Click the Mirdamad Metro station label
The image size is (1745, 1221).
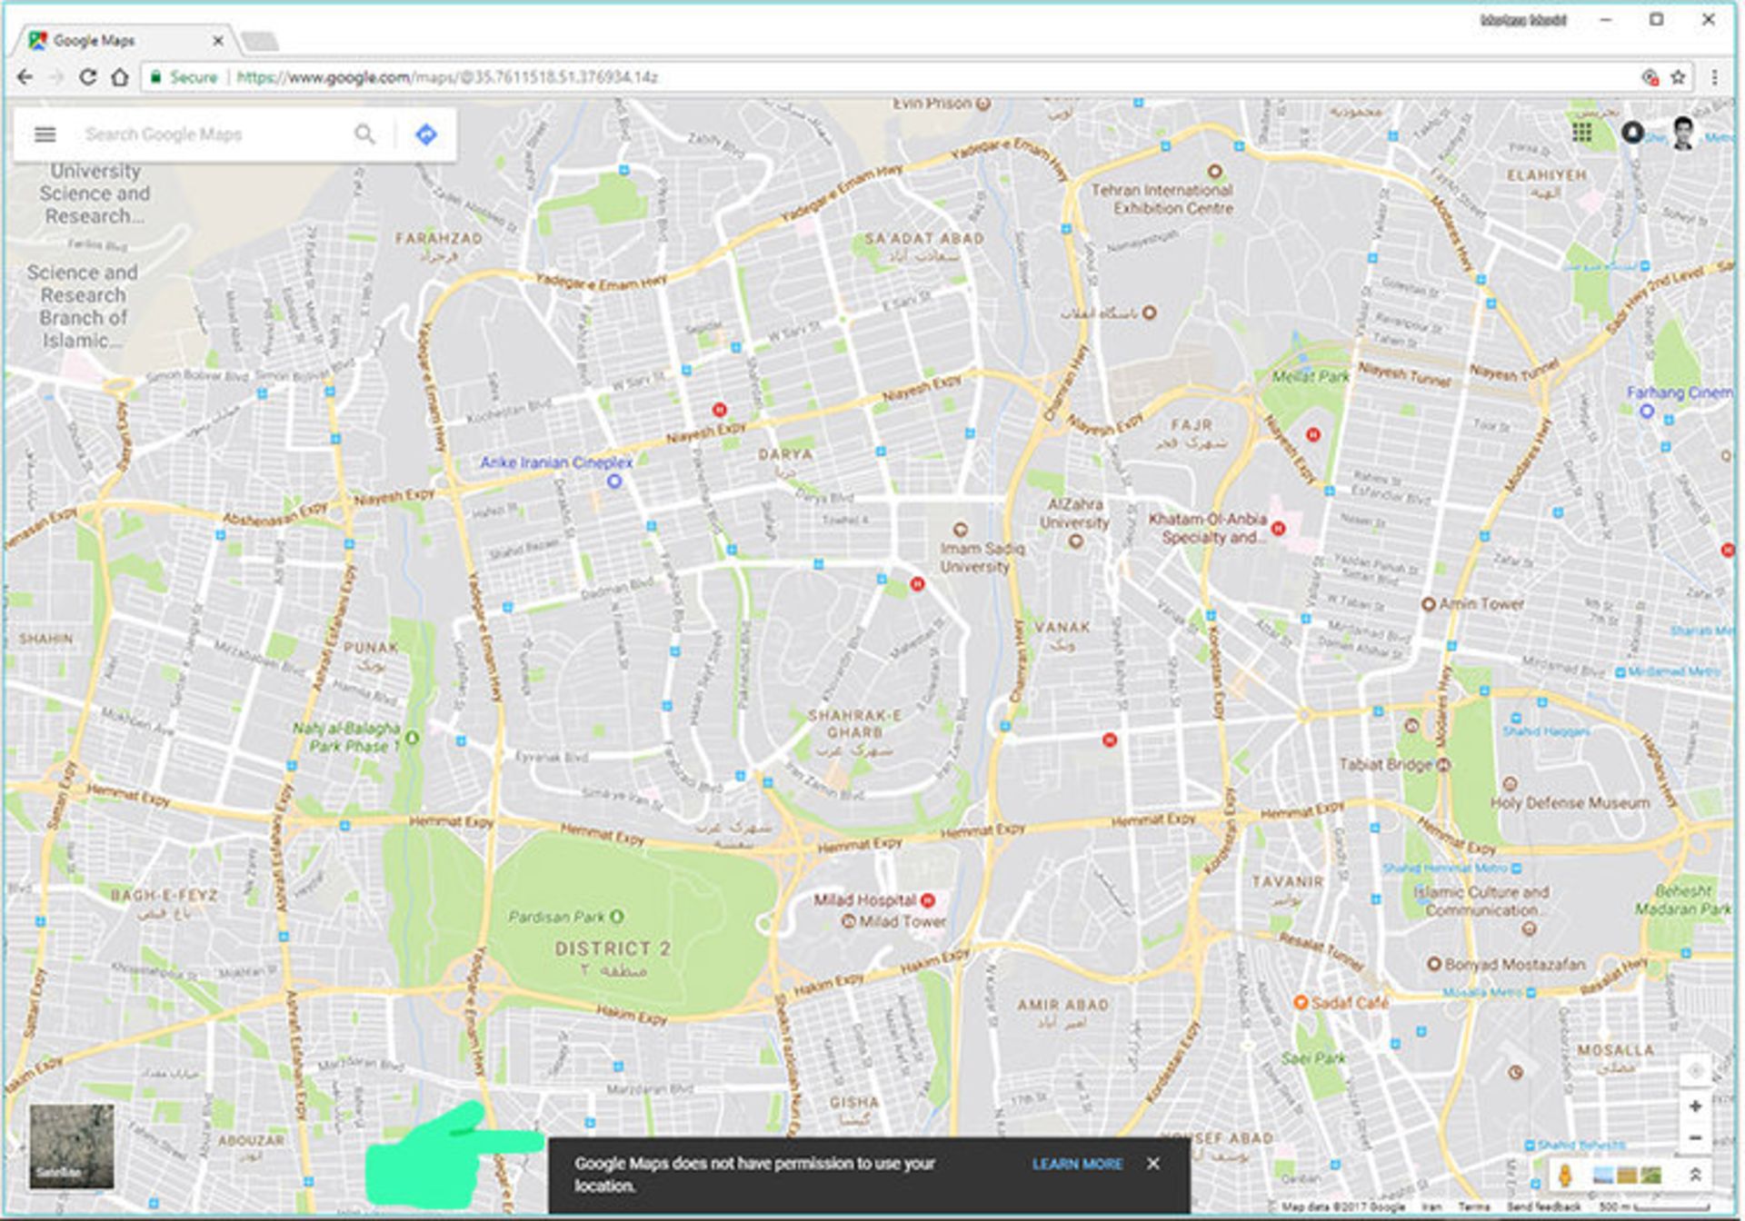tap(1674, 671)
